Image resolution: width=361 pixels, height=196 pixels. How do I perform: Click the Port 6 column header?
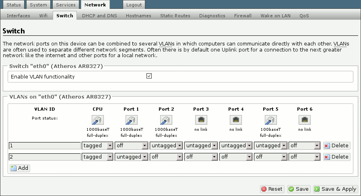(x=305, y=109)
